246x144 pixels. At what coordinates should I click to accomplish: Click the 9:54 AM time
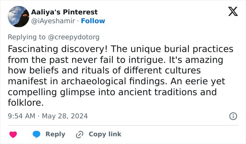[21, 116]
